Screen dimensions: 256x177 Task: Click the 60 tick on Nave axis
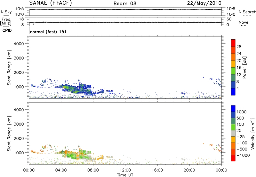coord(229,19)
